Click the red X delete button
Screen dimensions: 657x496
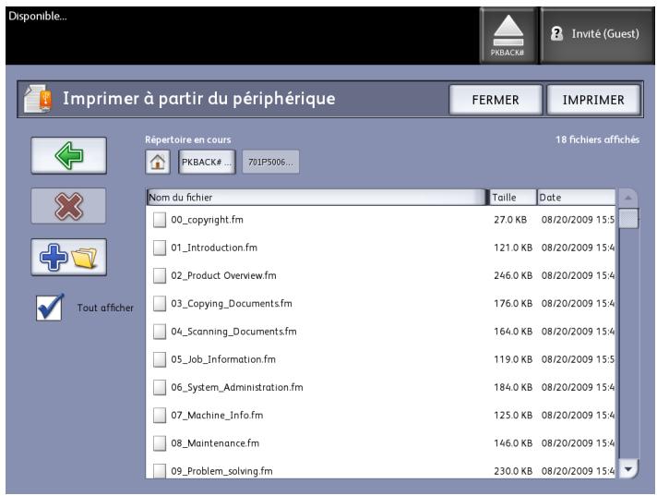click(x=68, y=206)
